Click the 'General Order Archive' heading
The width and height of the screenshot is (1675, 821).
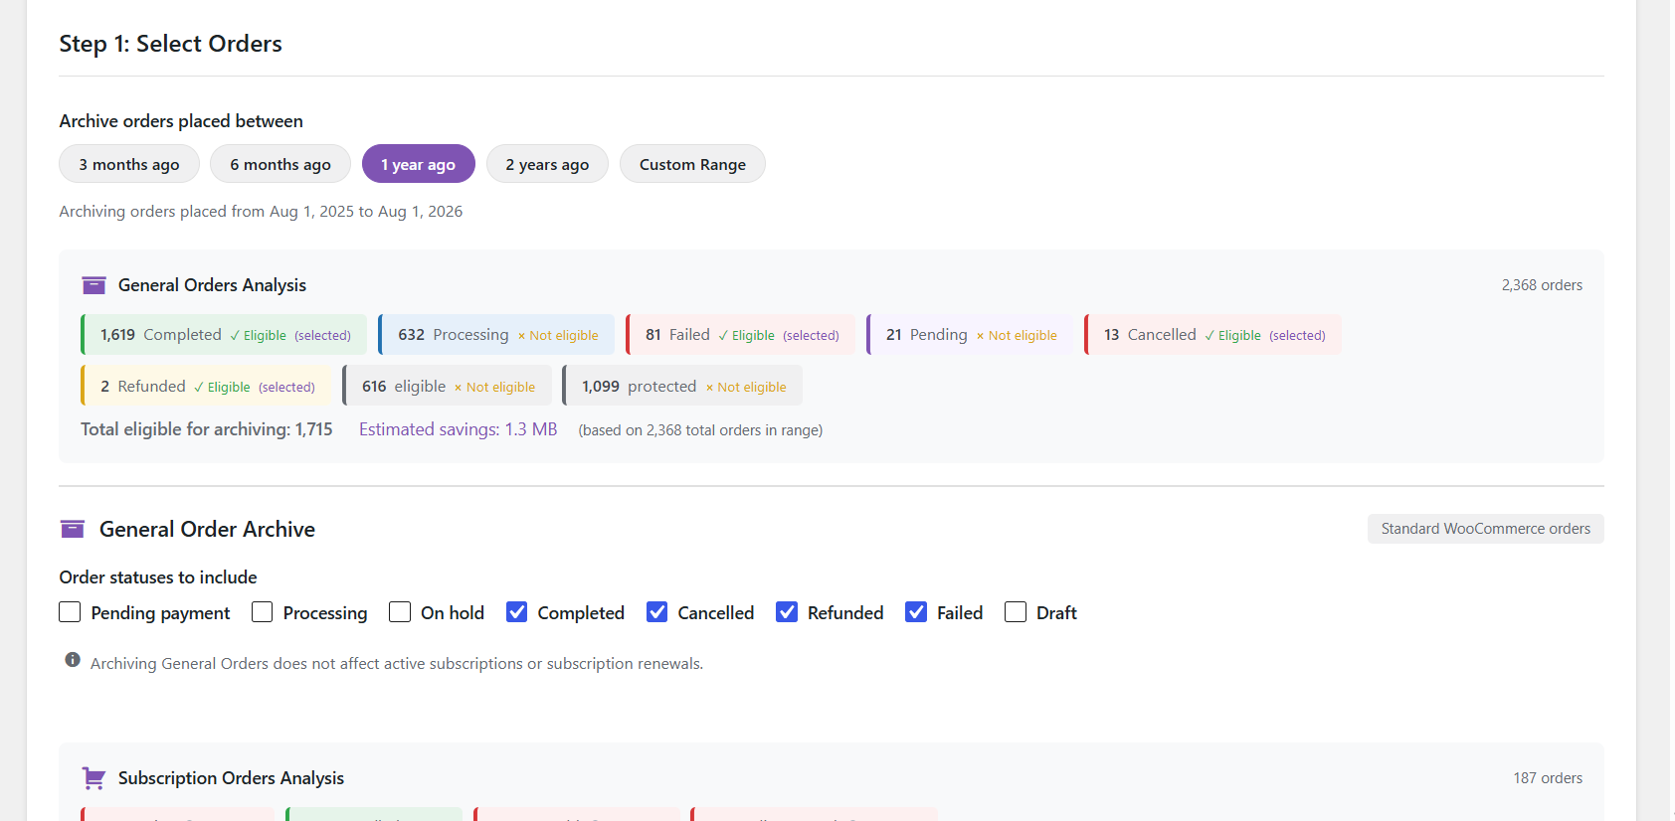coord(207,529)
